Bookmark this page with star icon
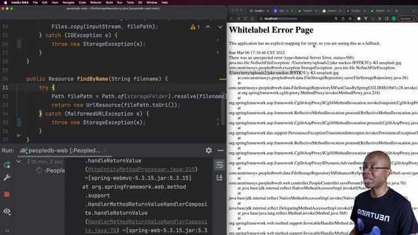418x235 pixels. 350,19
